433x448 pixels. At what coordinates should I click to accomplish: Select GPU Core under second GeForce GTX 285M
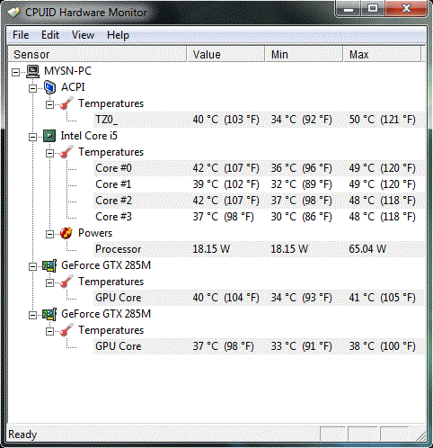[x=260, y=346]
